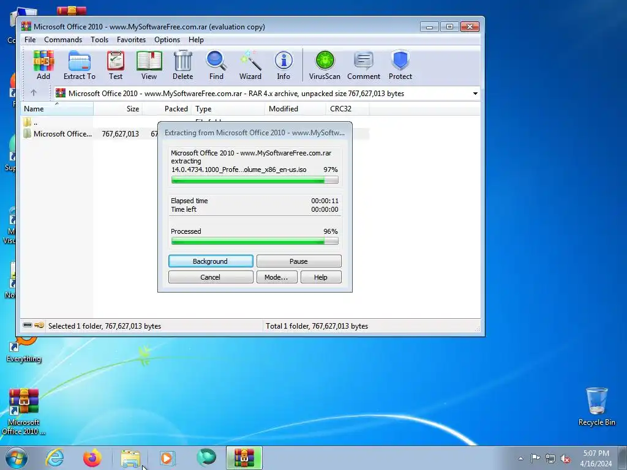Open the Find magnifier tool
The image size is (627, 470).
[216, 65]
